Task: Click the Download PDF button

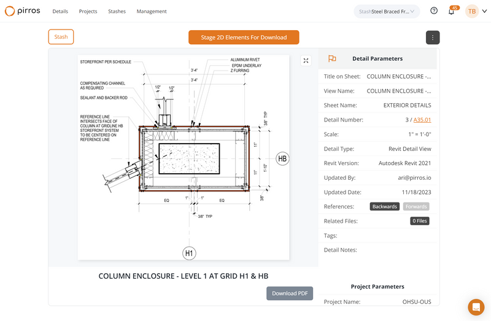Action: (x=290, y=293)
